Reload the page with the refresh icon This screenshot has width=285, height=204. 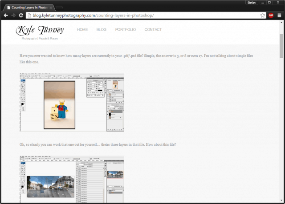(x=21, y=16)
